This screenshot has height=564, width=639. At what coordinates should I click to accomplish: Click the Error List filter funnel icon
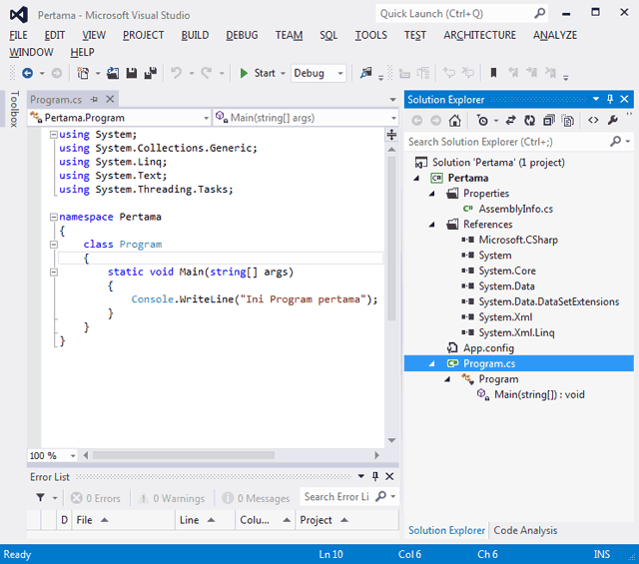[x=41, y=497]
